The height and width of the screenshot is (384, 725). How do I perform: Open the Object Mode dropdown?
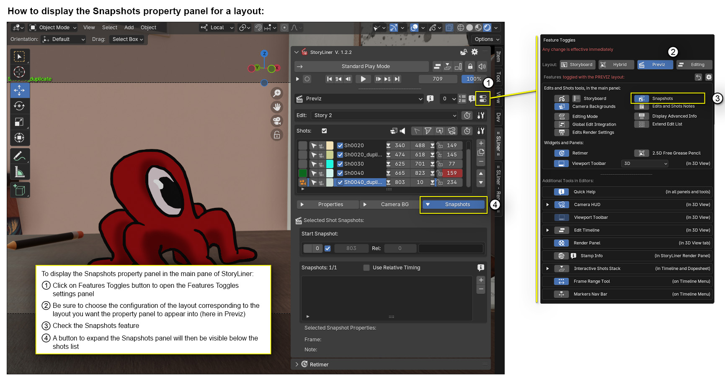click(53, 28)
